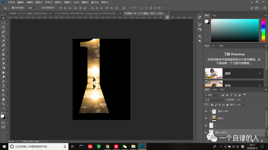Switch to the 通道 channels tab
268x150 pixels.
pyautogui.click(x=215, y=90)
